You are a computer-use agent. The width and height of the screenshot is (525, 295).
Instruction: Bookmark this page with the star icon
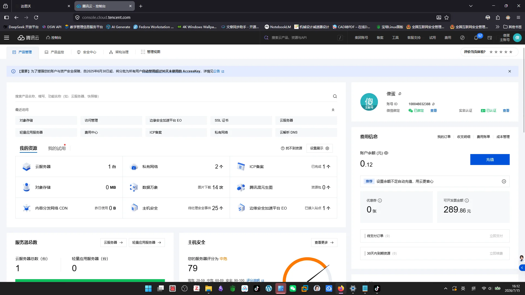tap(447, 17)
